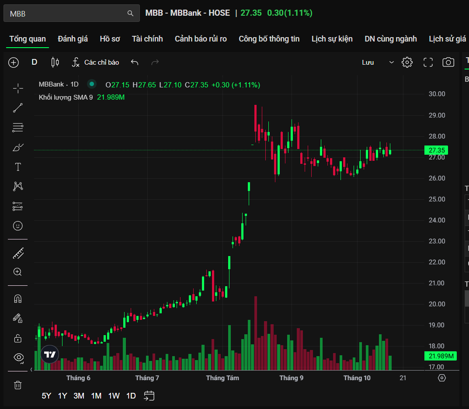Select the trend line drawing tool
The width and height of the screenshot is (469, 409).
coord(18,108)
